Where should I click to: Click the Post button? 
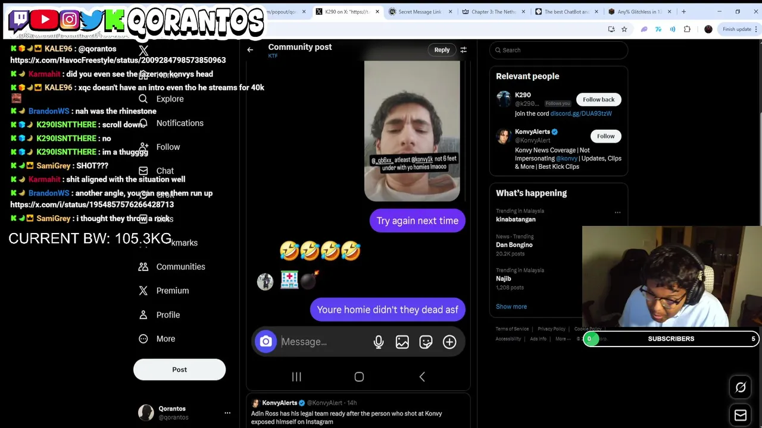coord(179,370)
